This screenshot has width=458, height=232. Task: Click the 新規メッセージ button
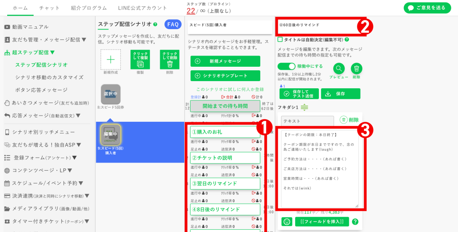point(225,61)
